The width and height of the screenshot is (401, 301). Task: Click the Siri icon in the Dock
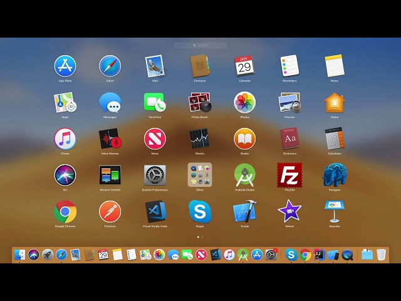[x=33, y=255]
